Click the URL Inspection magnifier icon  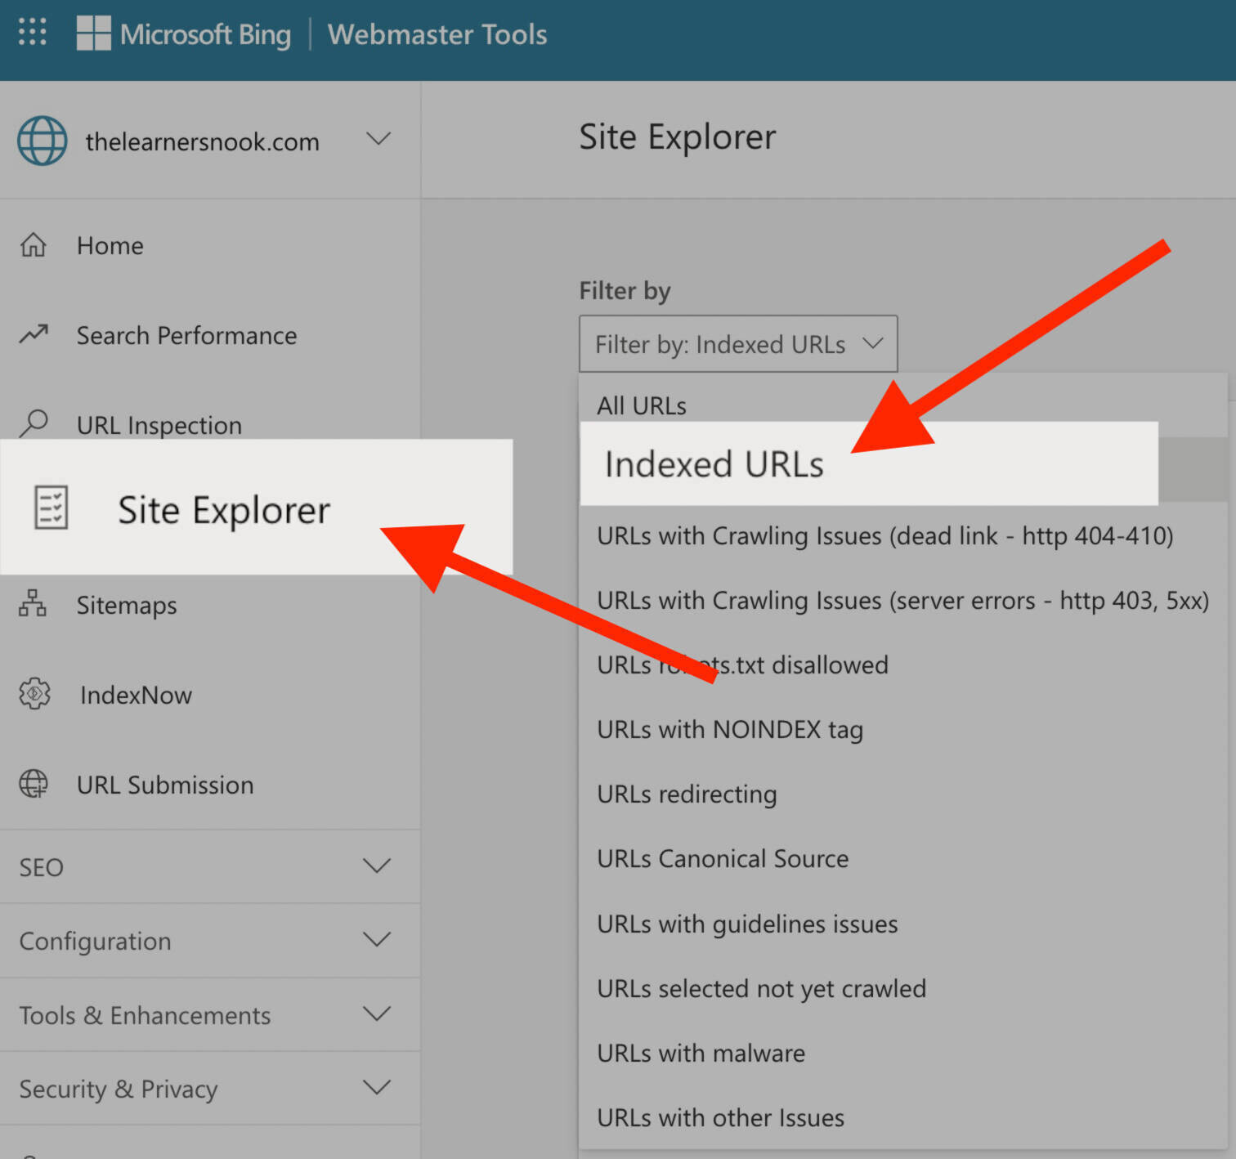point(33,424)
